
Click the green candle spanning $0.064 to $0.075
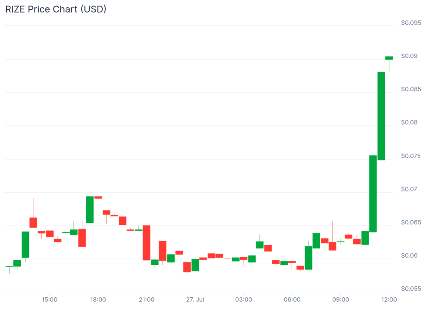click(x=373, y=194)
